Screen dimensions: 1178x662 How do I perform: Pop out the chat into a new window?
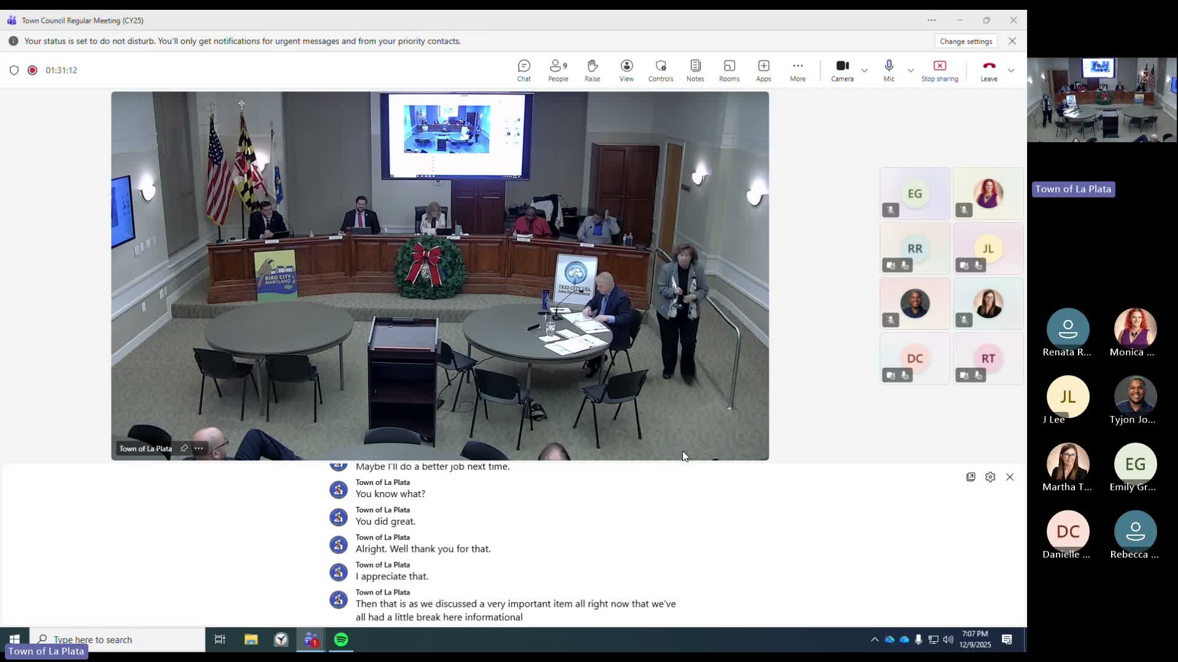tap(971, 477)
